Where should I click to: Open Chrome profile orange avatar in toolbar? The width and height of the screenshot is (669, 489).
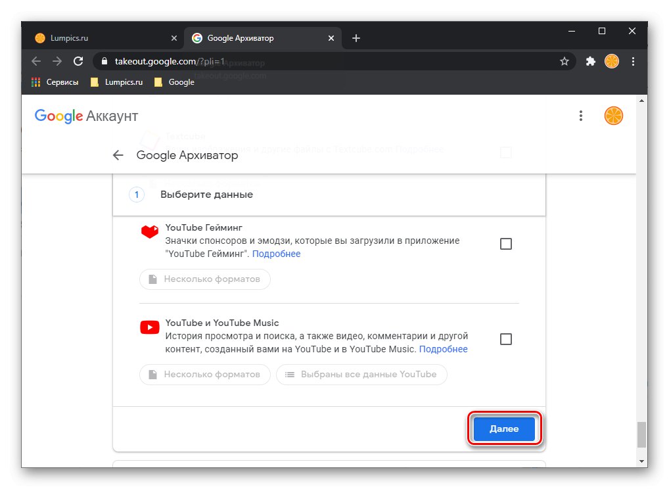611,61
